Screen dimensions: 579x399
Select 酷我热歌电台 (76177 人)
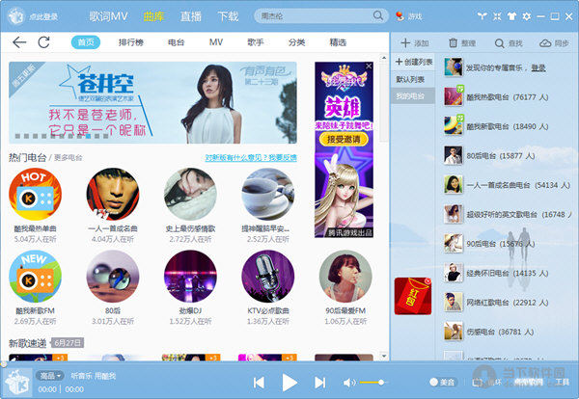click(x=508, y=97)
